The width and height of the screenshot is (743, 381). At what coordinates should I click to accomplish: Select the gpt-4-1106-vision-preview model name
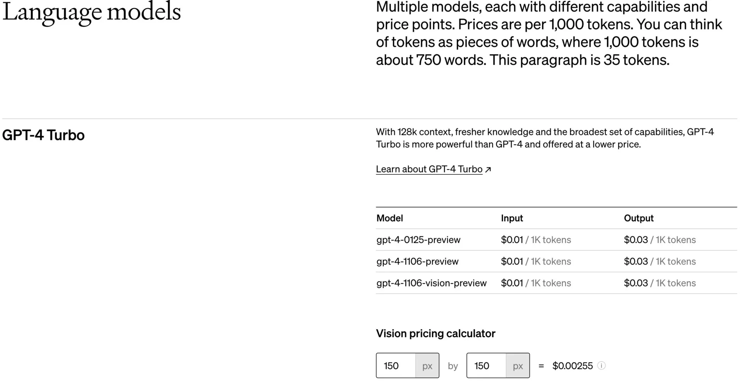pyautogui.click(x=431, y=283)
